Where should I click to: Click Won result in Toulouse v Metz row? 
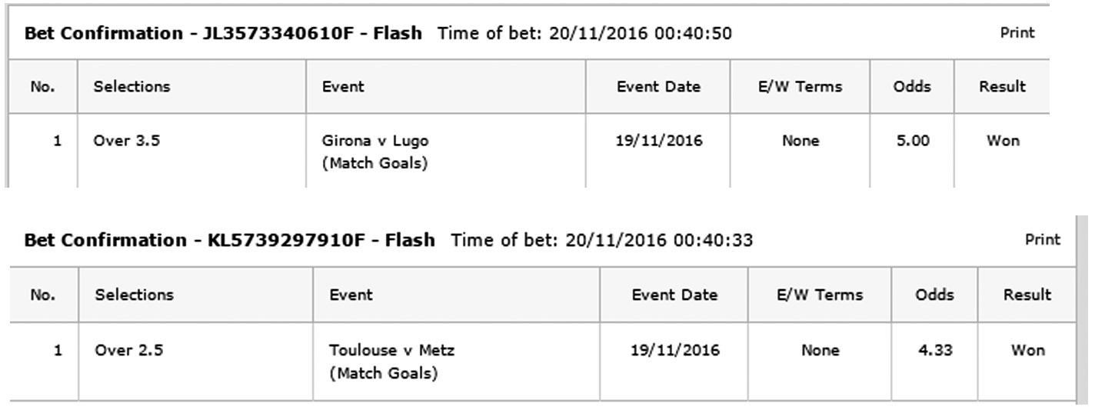point(1028,351)
